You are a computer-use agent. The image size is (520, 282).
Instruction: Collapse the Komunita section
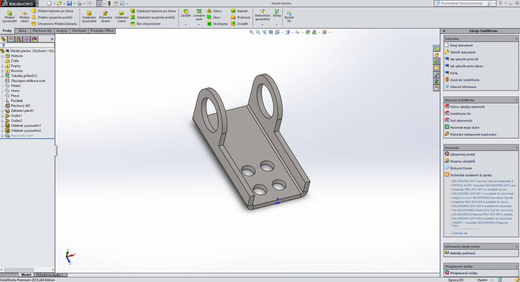click(516, 148)
